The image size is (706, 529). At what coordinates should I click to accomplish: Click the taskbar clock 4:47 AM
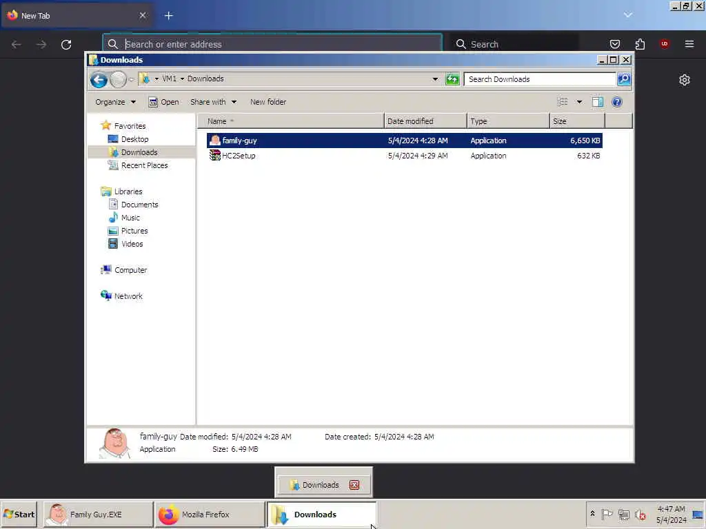tap(671, 509)
